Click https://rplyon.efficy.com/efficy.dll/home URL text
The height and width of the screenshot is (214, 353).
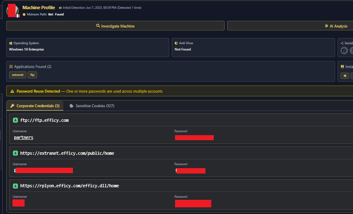click(x=70, y=186)
